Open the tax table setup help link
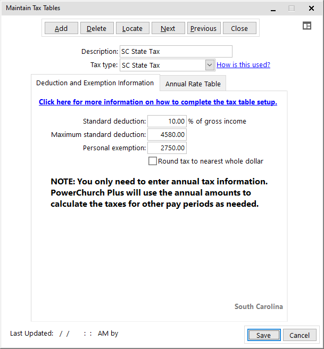Image resolution: width=324 pixels, height=349 pixels. pos(157,102)
